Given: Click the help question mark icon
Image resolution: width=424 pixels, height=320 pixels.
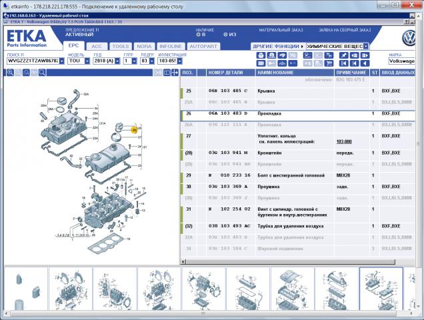Looking at the screenshot, I should click(x=407, y=22).
